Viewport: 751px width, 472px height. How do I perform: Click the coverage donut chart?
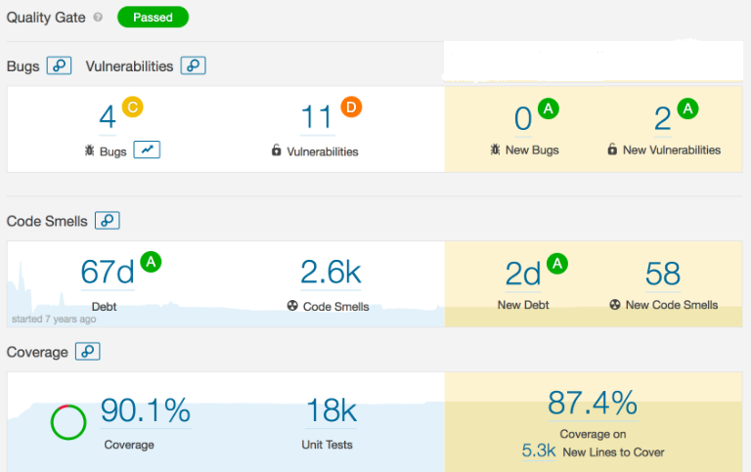(68, 421)
